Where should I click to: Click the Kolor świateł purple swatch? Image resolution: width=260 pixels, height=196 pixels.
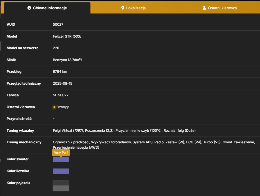[61, 159]
